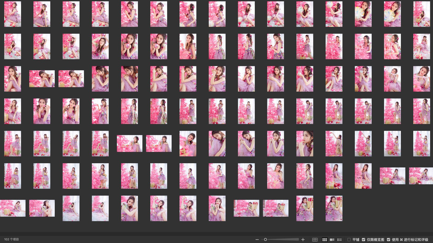Select the last thumbnail in the top row

tap(421, 14)
